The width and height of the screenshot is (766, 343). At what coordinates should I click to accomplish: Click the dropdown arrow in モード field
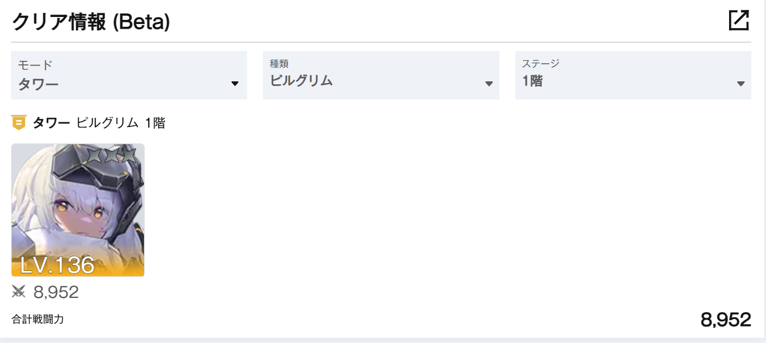tap(235, 84)
